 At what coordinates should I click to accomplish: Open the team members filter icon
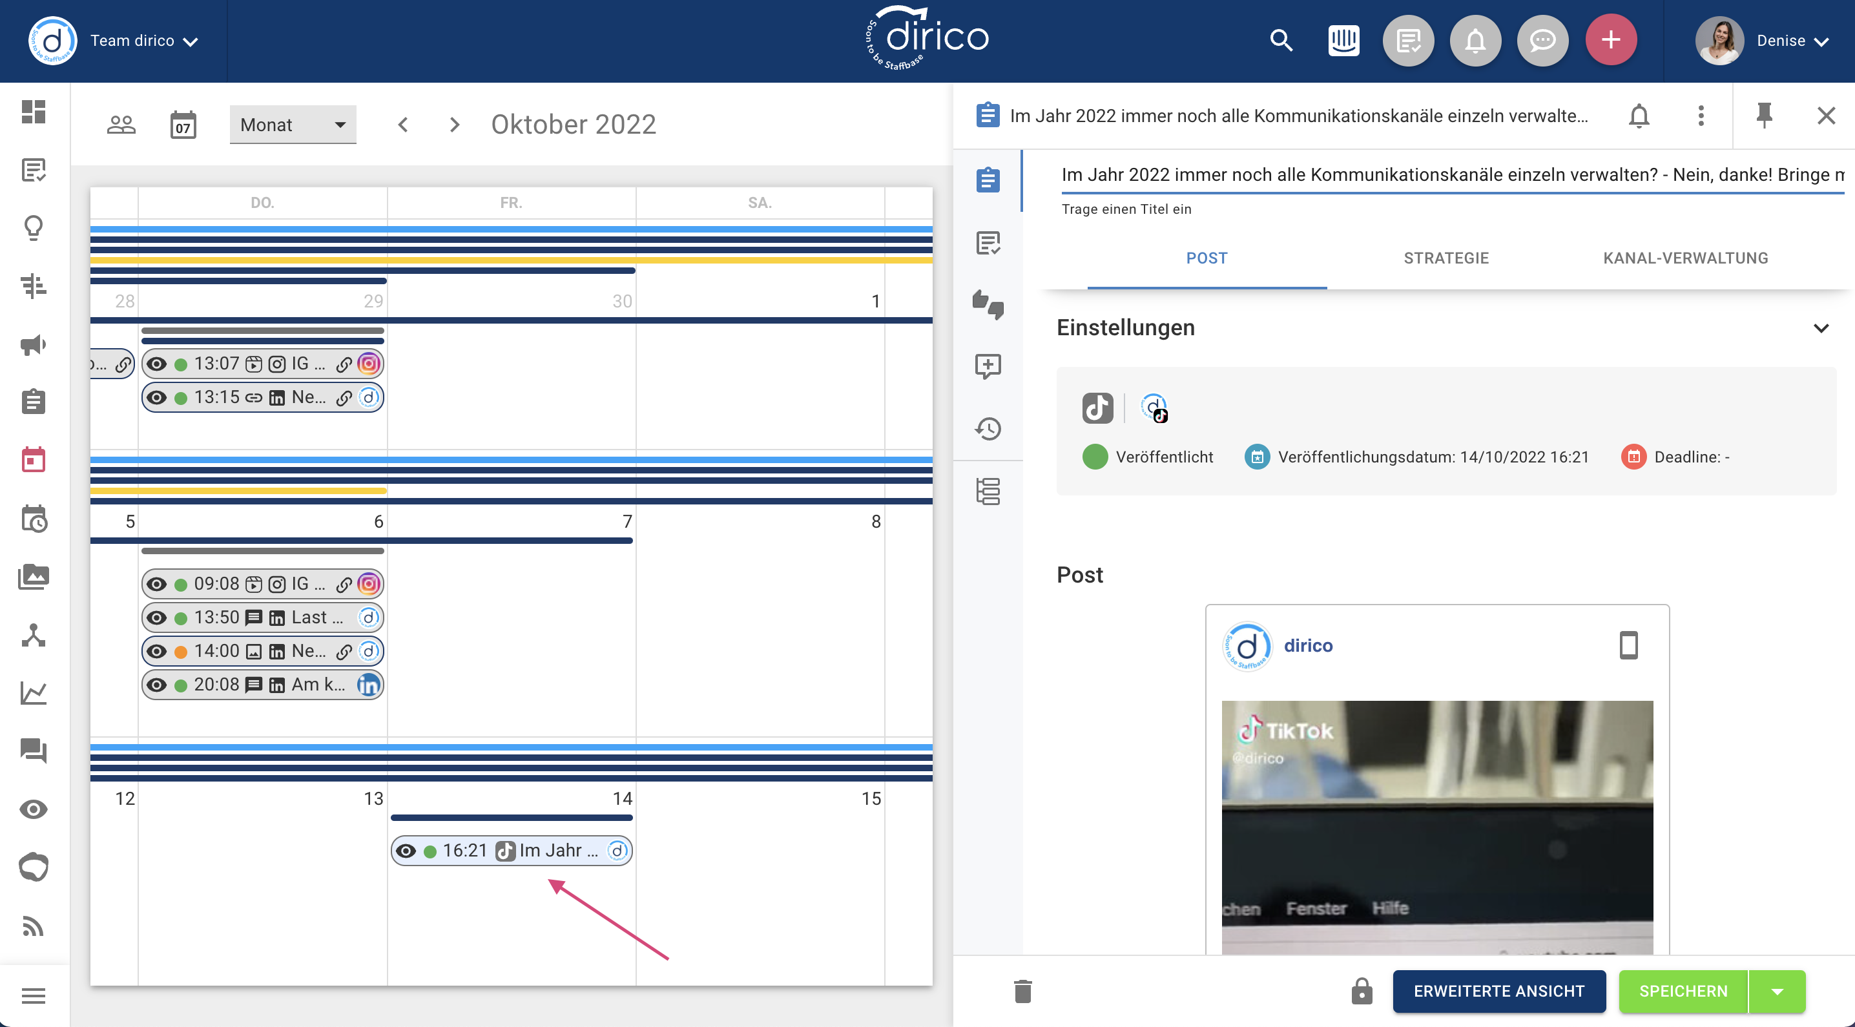point(121,125)
